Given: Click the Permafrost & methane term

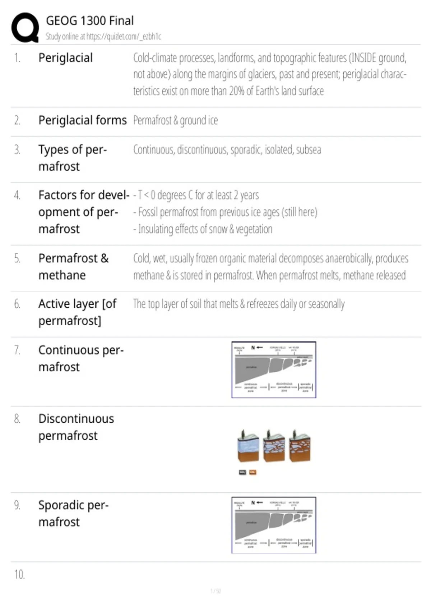Looking at the screenshot, I should click(74, 267).
